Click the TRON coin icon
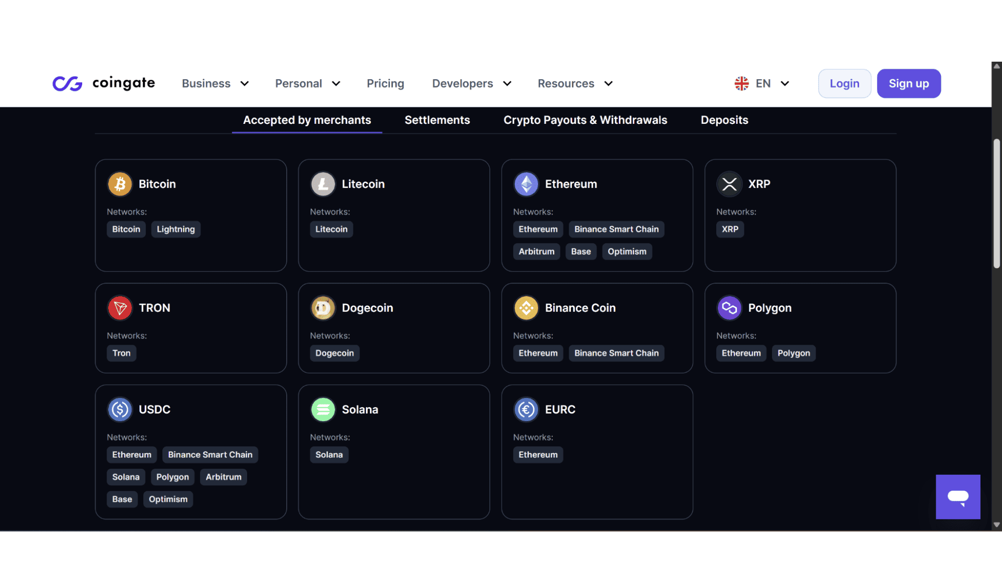The image size is (1002, 564). point(120,308)
